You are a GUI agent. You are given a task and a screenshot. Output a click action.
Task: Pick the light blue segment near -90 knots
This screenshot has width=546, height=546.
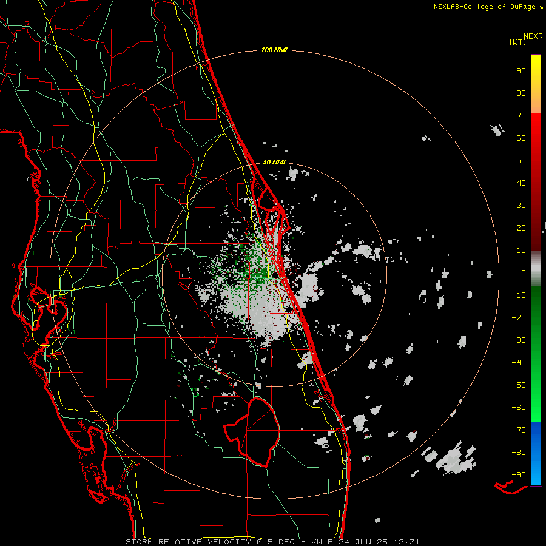[x=536, y=474]
